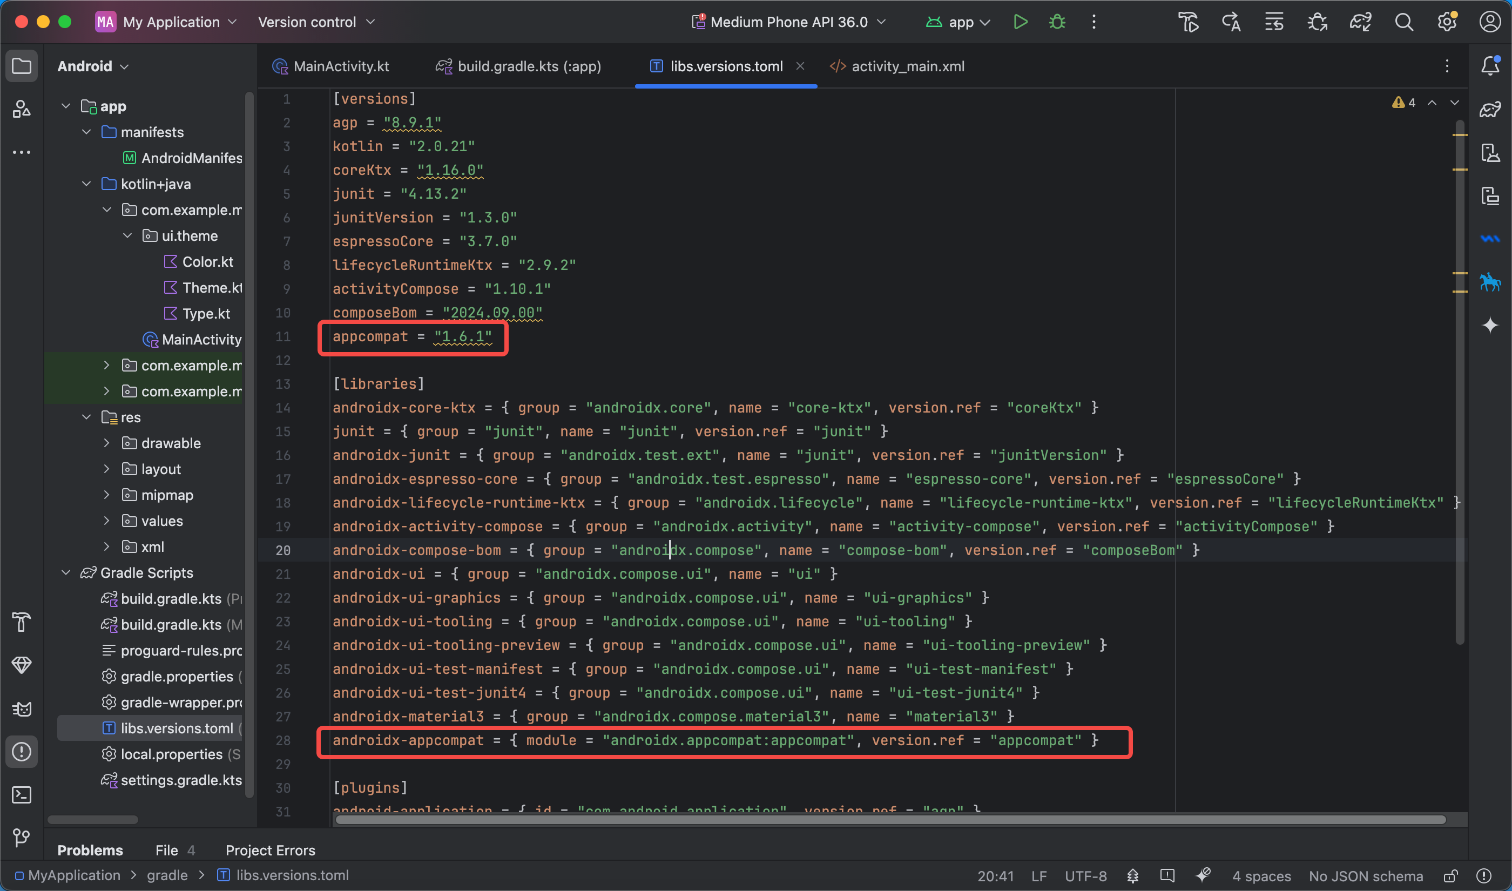Click the 4 spaces indent setting
The width and height of the screenshot is (1512, 891).
point(1261,876)
